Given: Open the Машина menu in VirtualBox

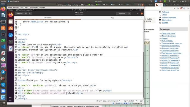Looking at the screenshot, I should click(16, 7).
